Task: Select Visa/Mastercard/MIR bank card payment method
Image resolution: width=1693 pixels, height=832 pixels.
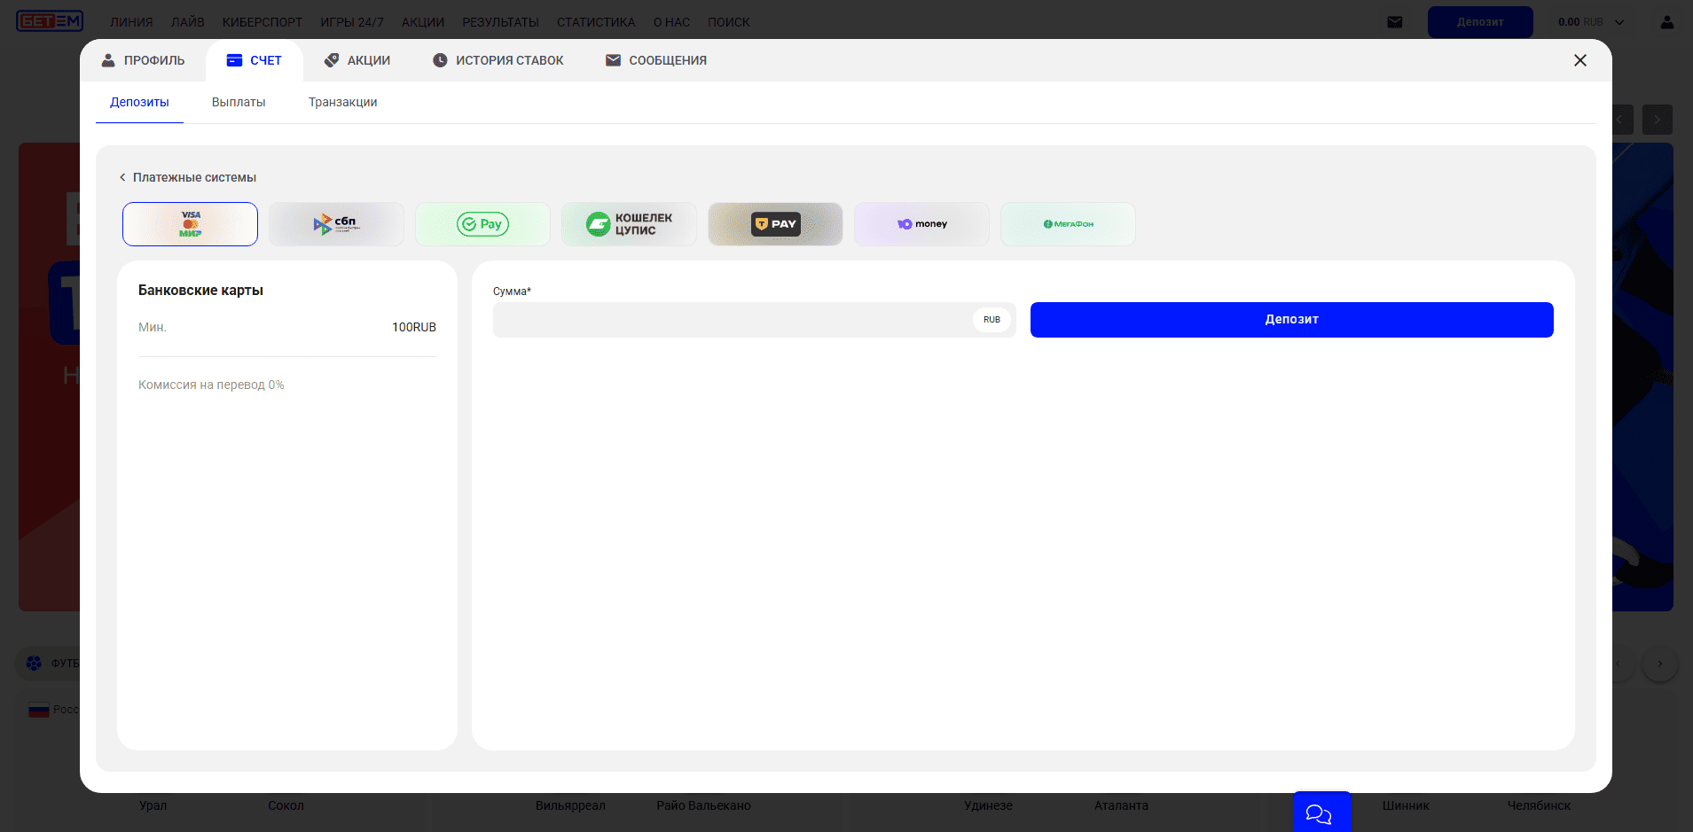Action: (x=190, y=224)
